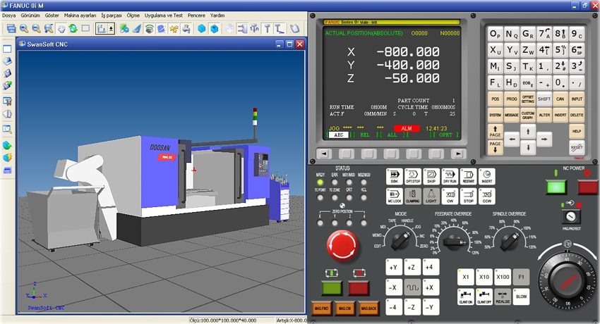Toggle the SKIP block key
600x324 pixels.
(431, 177)
